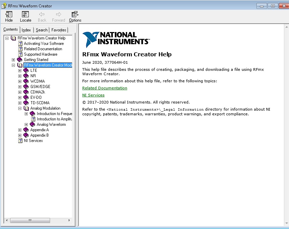Click the Forward arrow icon
The image size is (289, 229).
[59, 14]
